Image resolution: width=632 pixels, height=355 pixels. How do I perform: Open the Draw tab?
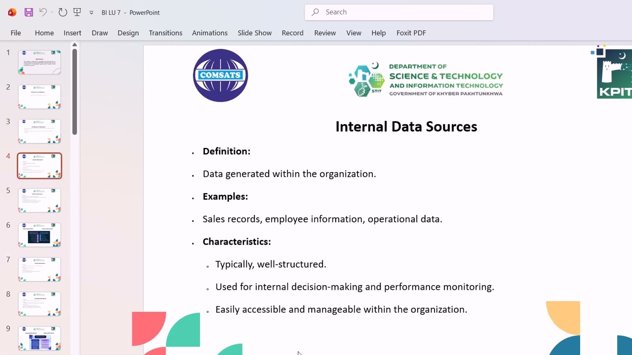click(100, 33)
